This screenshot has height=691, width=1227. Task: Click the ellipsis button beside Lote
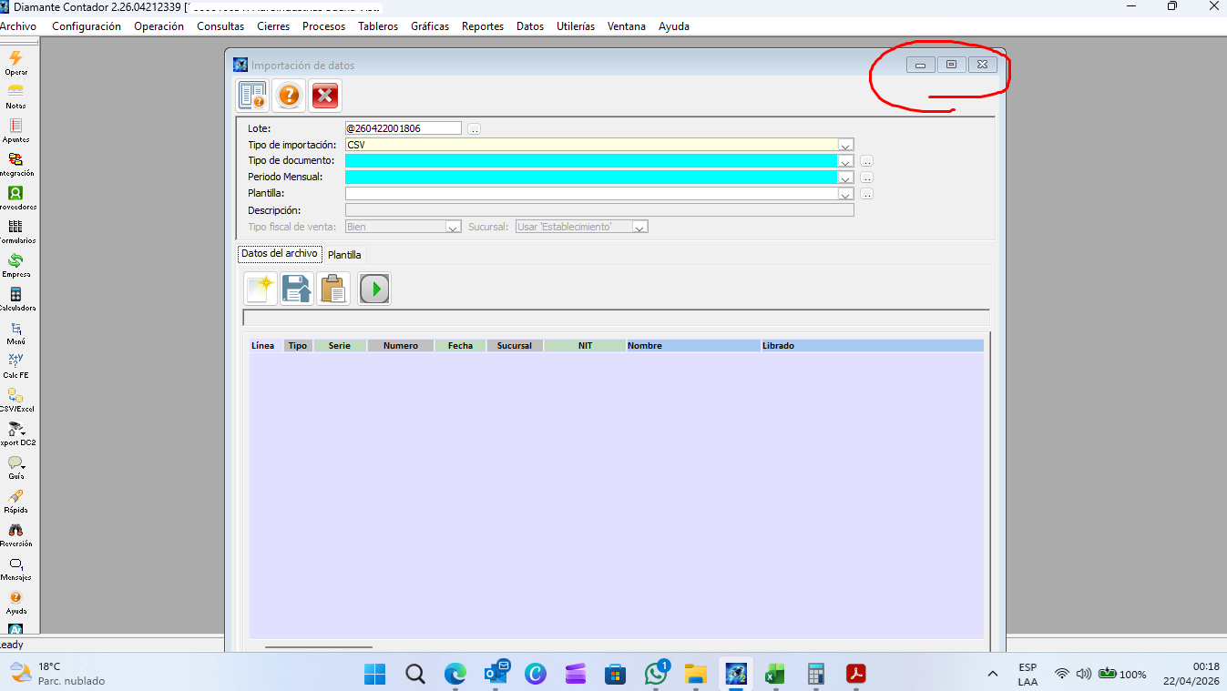click(x=475, y=129)
